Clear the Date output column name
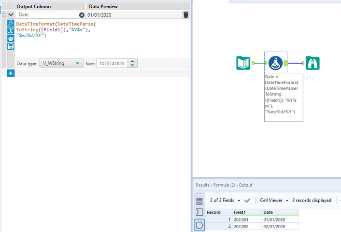This screenshot has width=341, height=232. pos(82,15)
